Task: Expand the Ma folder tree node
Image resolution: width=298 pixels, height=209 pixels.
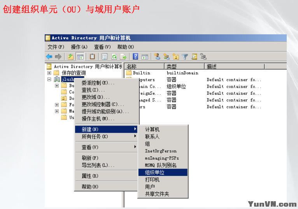Action: [x=57, y=111]
